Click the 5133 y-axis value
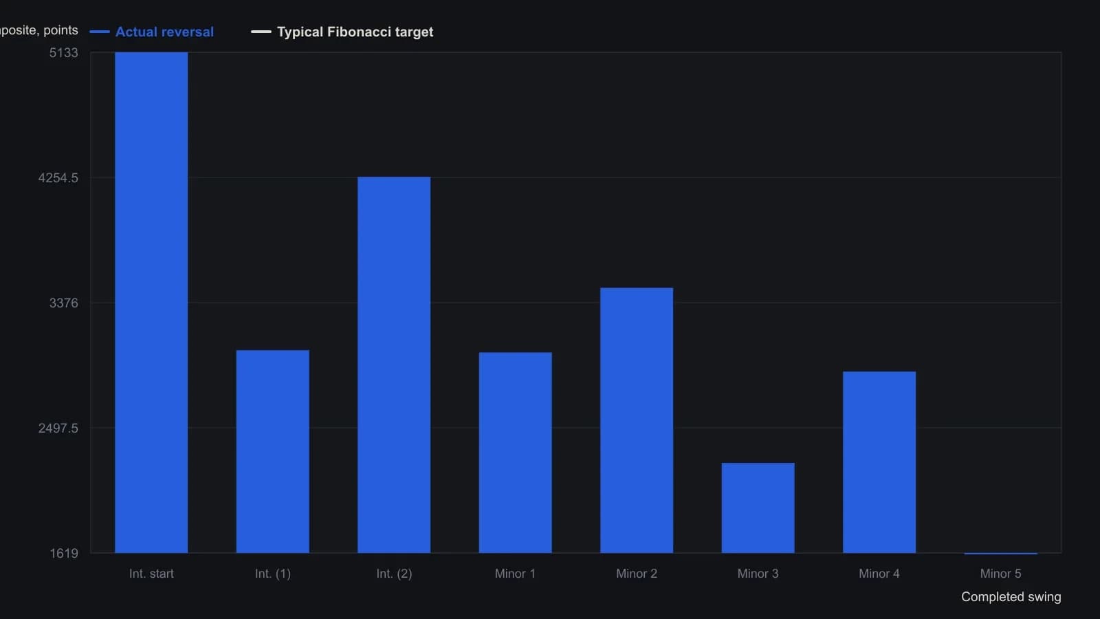 [x=64, y=53]
